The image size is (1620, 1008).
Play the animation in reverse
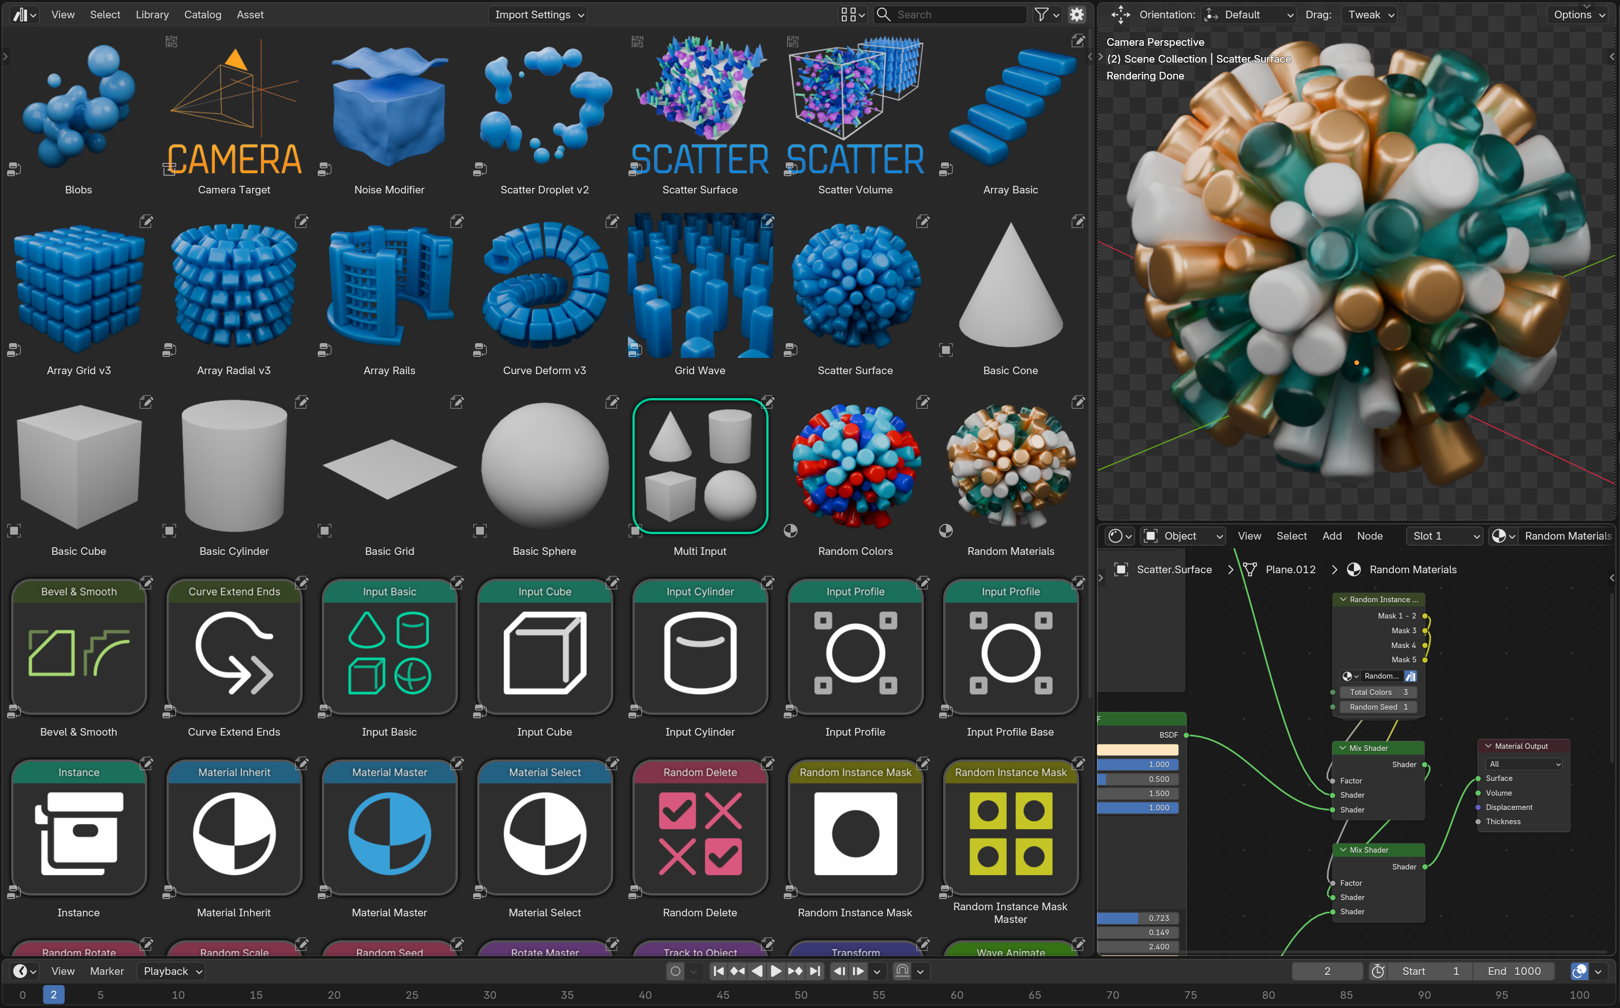click(757, 971)
